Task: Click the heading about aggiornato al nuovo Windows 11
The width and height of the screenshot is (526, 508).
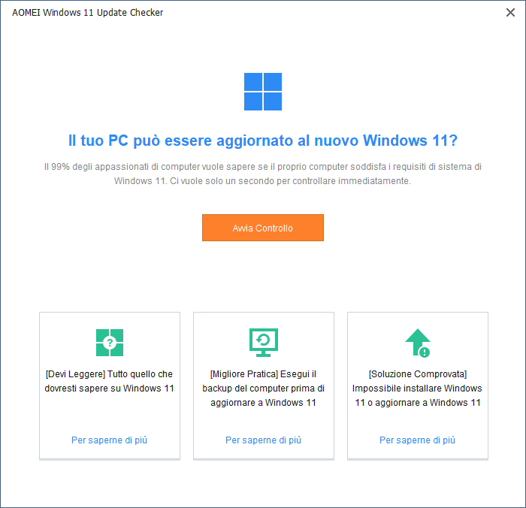Action: click(263, 141)
